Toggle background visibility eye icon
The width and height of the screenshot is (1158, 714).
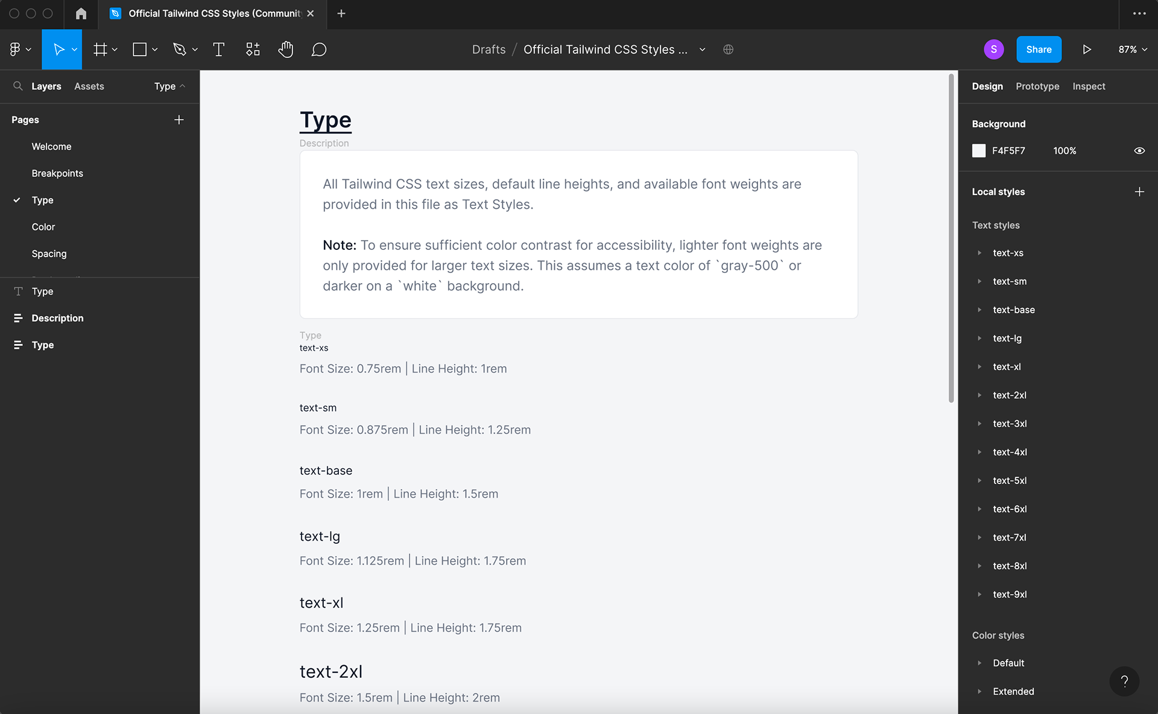[x=1139, y=151]
